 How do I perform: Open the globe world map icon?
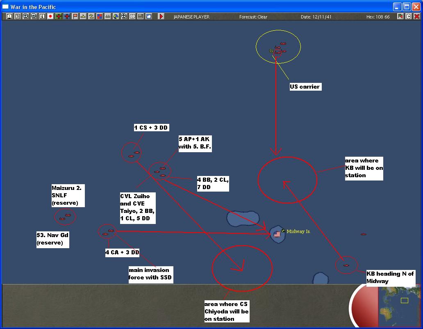click(116, 16)
